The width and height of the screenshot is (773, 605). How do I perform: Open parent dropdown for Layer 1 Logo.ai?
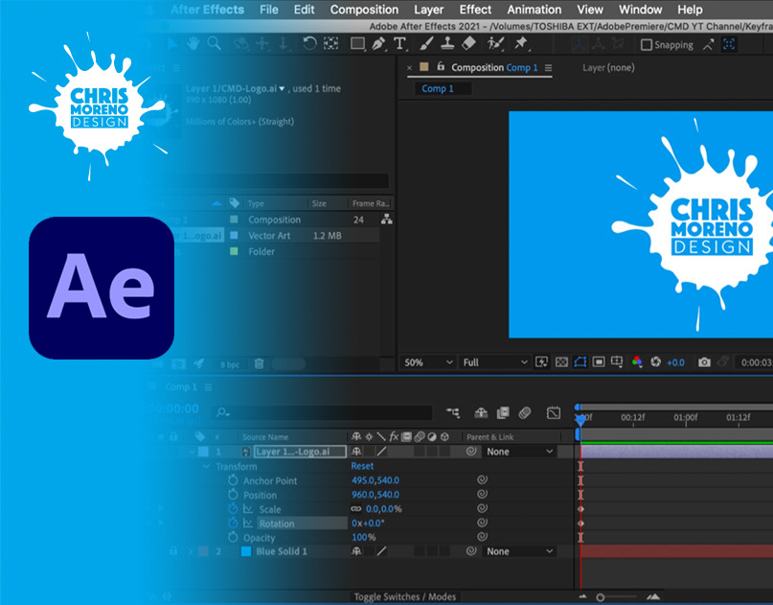pyautogui.click(x=519, y=452)
